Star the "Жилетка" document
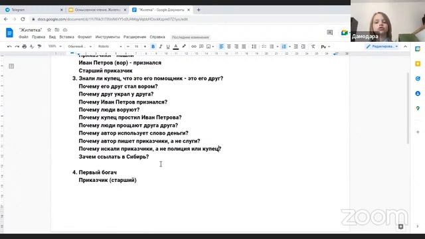 49,30
